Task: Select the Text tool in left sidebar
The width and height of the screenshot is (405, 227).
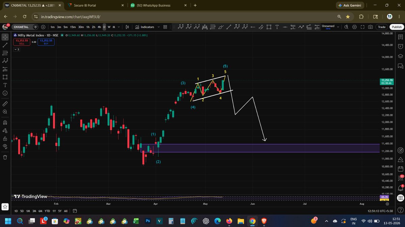Action: pos(5,85)
